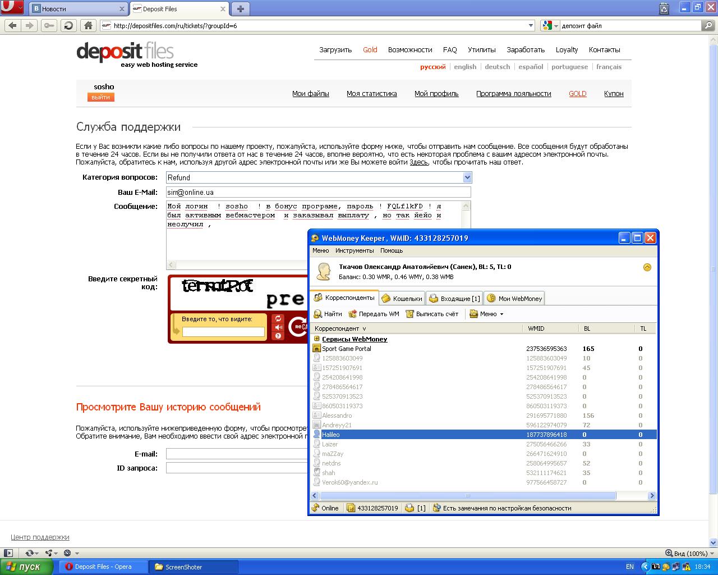Click the Online status indicator in WebMoney
The image size is (718, 575).
click(325, 508)
